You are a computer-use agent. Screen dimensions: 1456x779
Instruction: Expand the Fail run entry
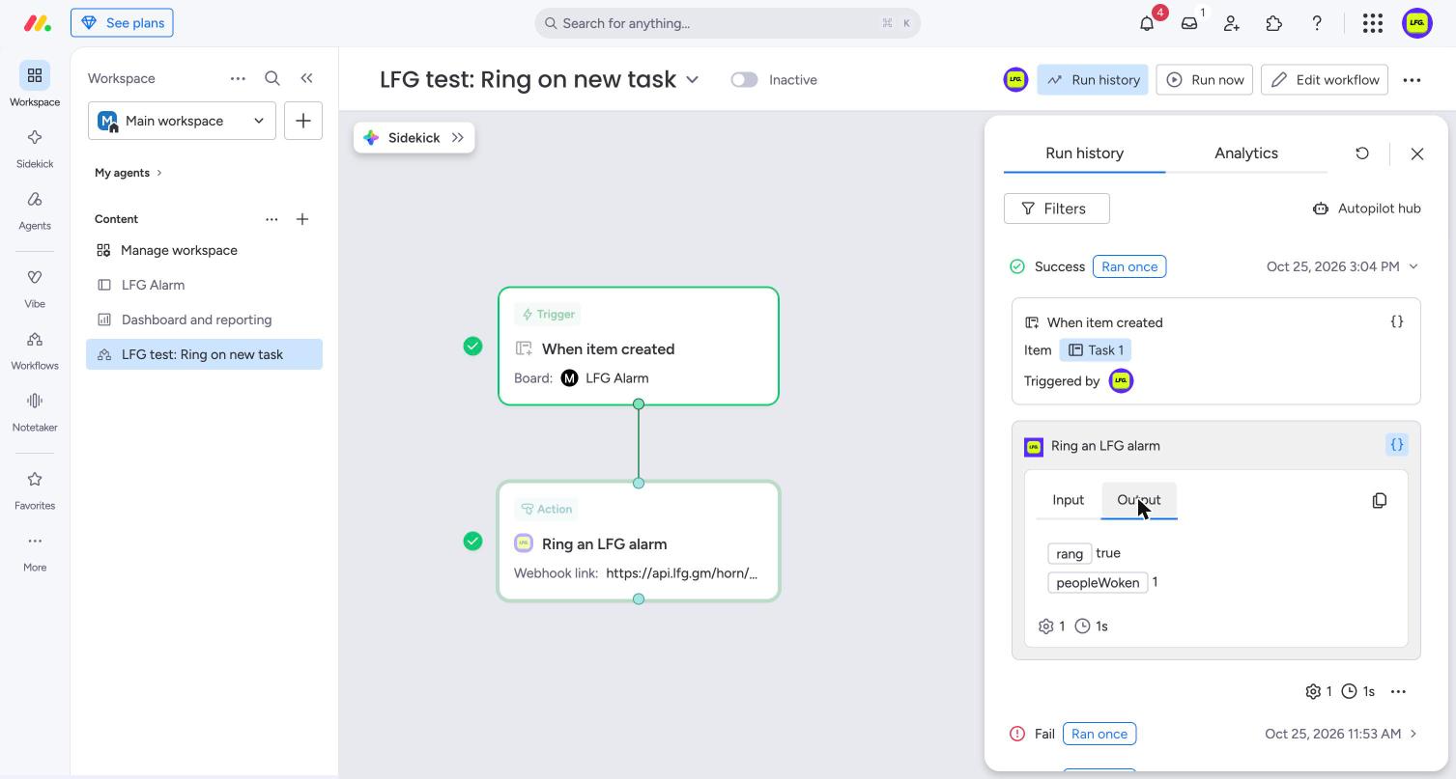tap(1413, 734)
